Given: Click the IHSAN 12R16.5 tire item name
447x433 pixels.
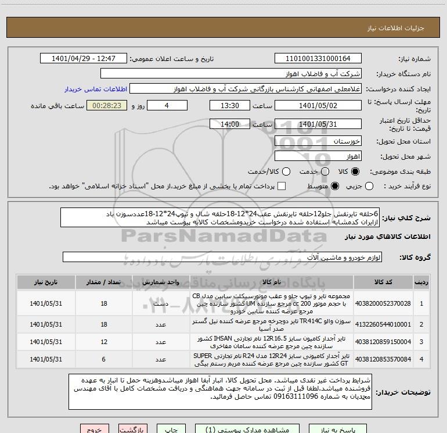Looking at the screenshot, I should (271, 342).
